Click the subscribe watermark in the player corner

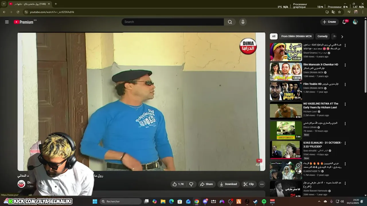259,162
